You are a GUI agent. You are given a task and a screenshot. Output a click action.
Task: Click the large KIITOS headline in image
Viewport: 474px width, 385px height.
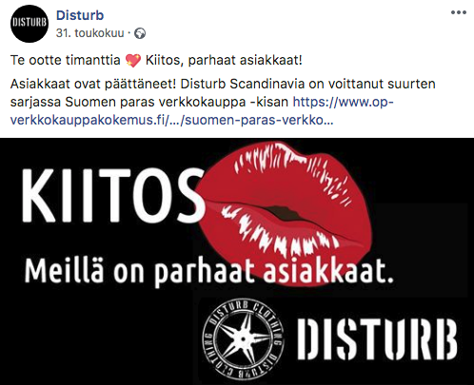(113, 196)
